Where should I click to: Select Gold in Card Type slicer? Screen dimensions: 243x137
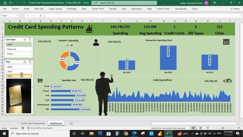point(19,45)
